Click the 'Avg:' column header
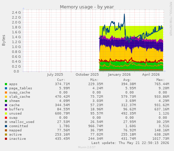Image resolution: width=174 pixels, height=151 pixels. pyautogui.click(x=127, y=80)
